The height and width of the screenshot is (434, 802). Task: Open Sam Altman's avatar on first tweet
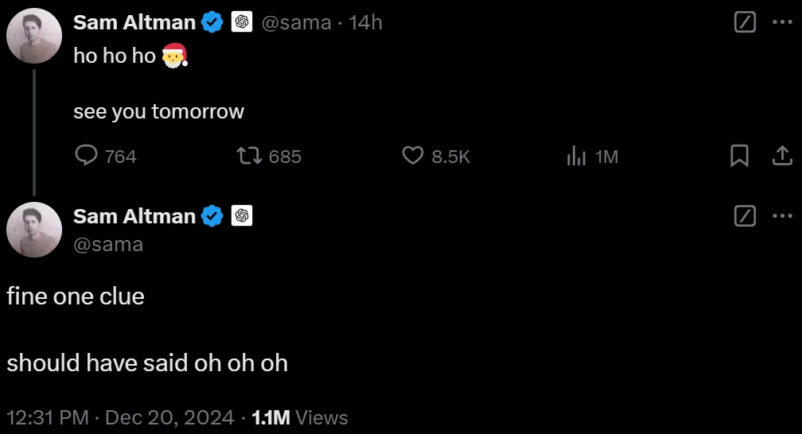(x=34, y=36)
